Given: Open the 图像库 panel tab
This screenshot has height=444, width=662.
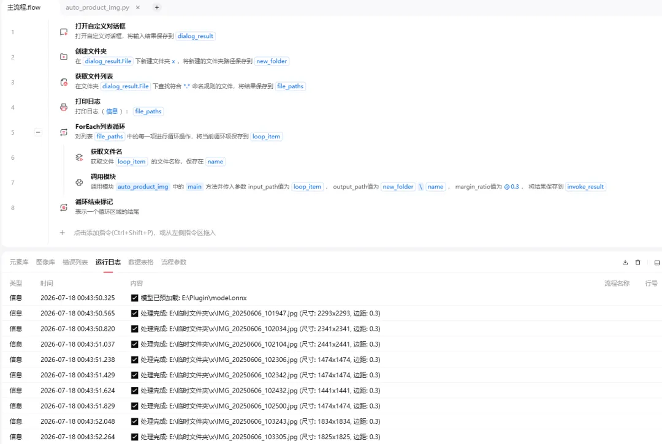Looking at the screenshot, I should [45, 262].
